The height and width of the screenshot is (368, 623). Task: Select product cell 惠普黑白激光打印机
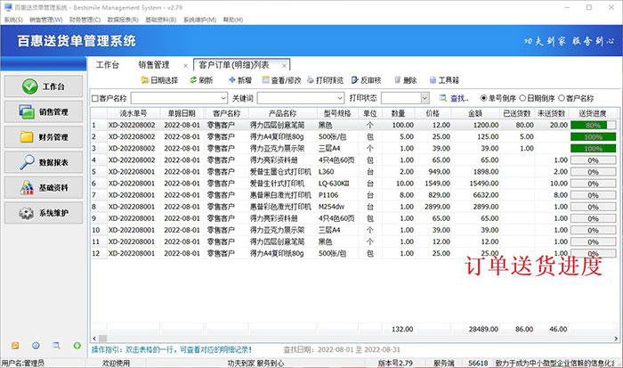click(x=280, y=195)
